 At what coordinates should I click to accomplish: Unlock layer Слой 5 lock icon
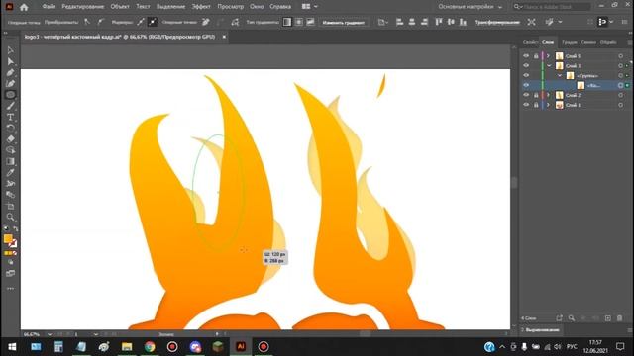[536, 56]
